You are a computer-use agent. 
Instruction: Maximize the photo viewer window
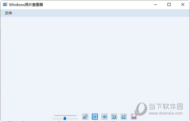(169, 5)
